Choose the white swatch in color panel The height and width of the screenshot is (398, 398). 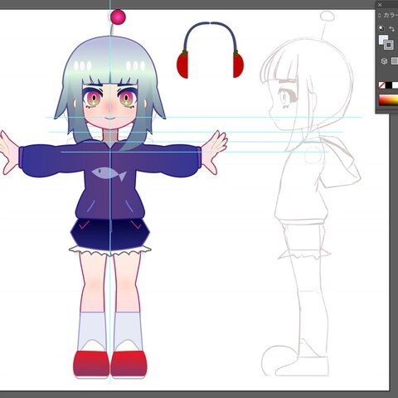coord(395,85)
